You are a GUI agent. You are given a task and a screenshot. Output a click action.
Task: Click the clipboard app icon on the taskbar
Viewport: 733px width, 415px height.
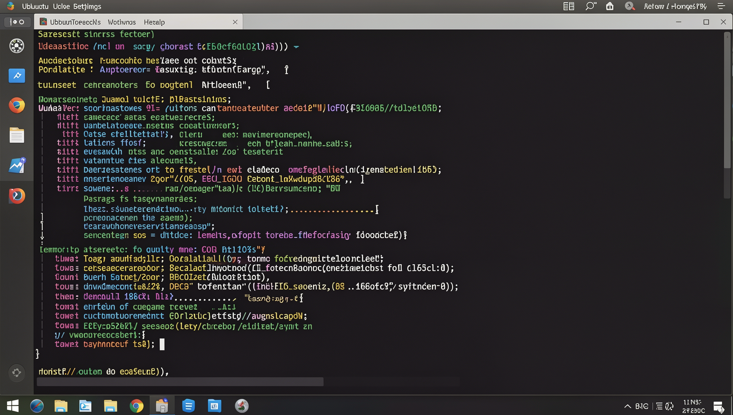point(162,406)
